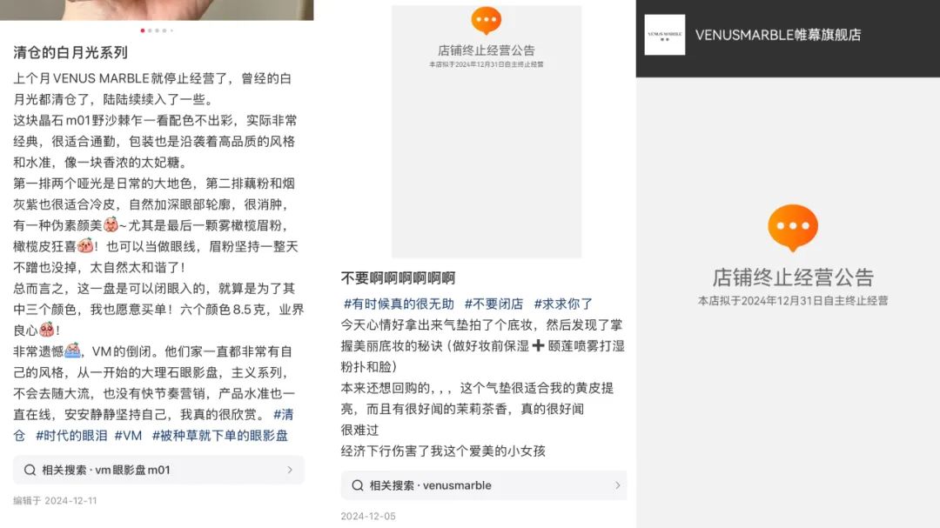
Task: Expand related search vm眼影盘 m01 chevron
Action: 290,470
